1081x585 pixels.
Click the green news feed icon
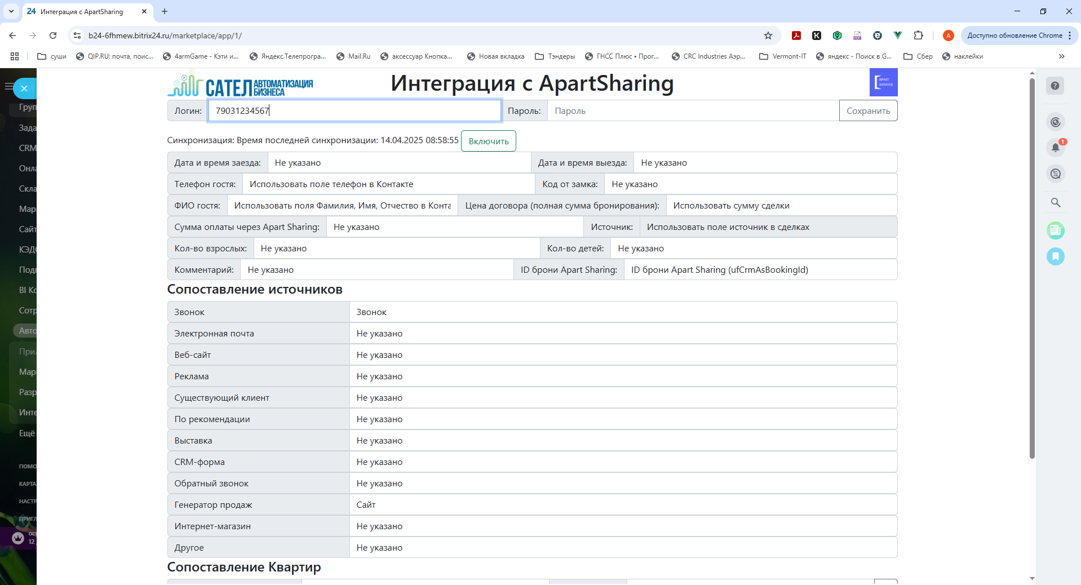[1055, 230]
